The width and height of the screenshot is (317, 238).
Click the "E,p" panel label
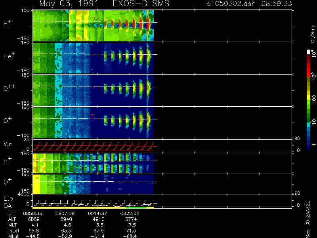click(x=8, y=199)
